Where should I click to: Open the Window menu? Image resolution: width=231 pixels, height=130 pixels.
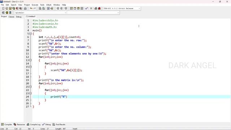tap(57, 5)
